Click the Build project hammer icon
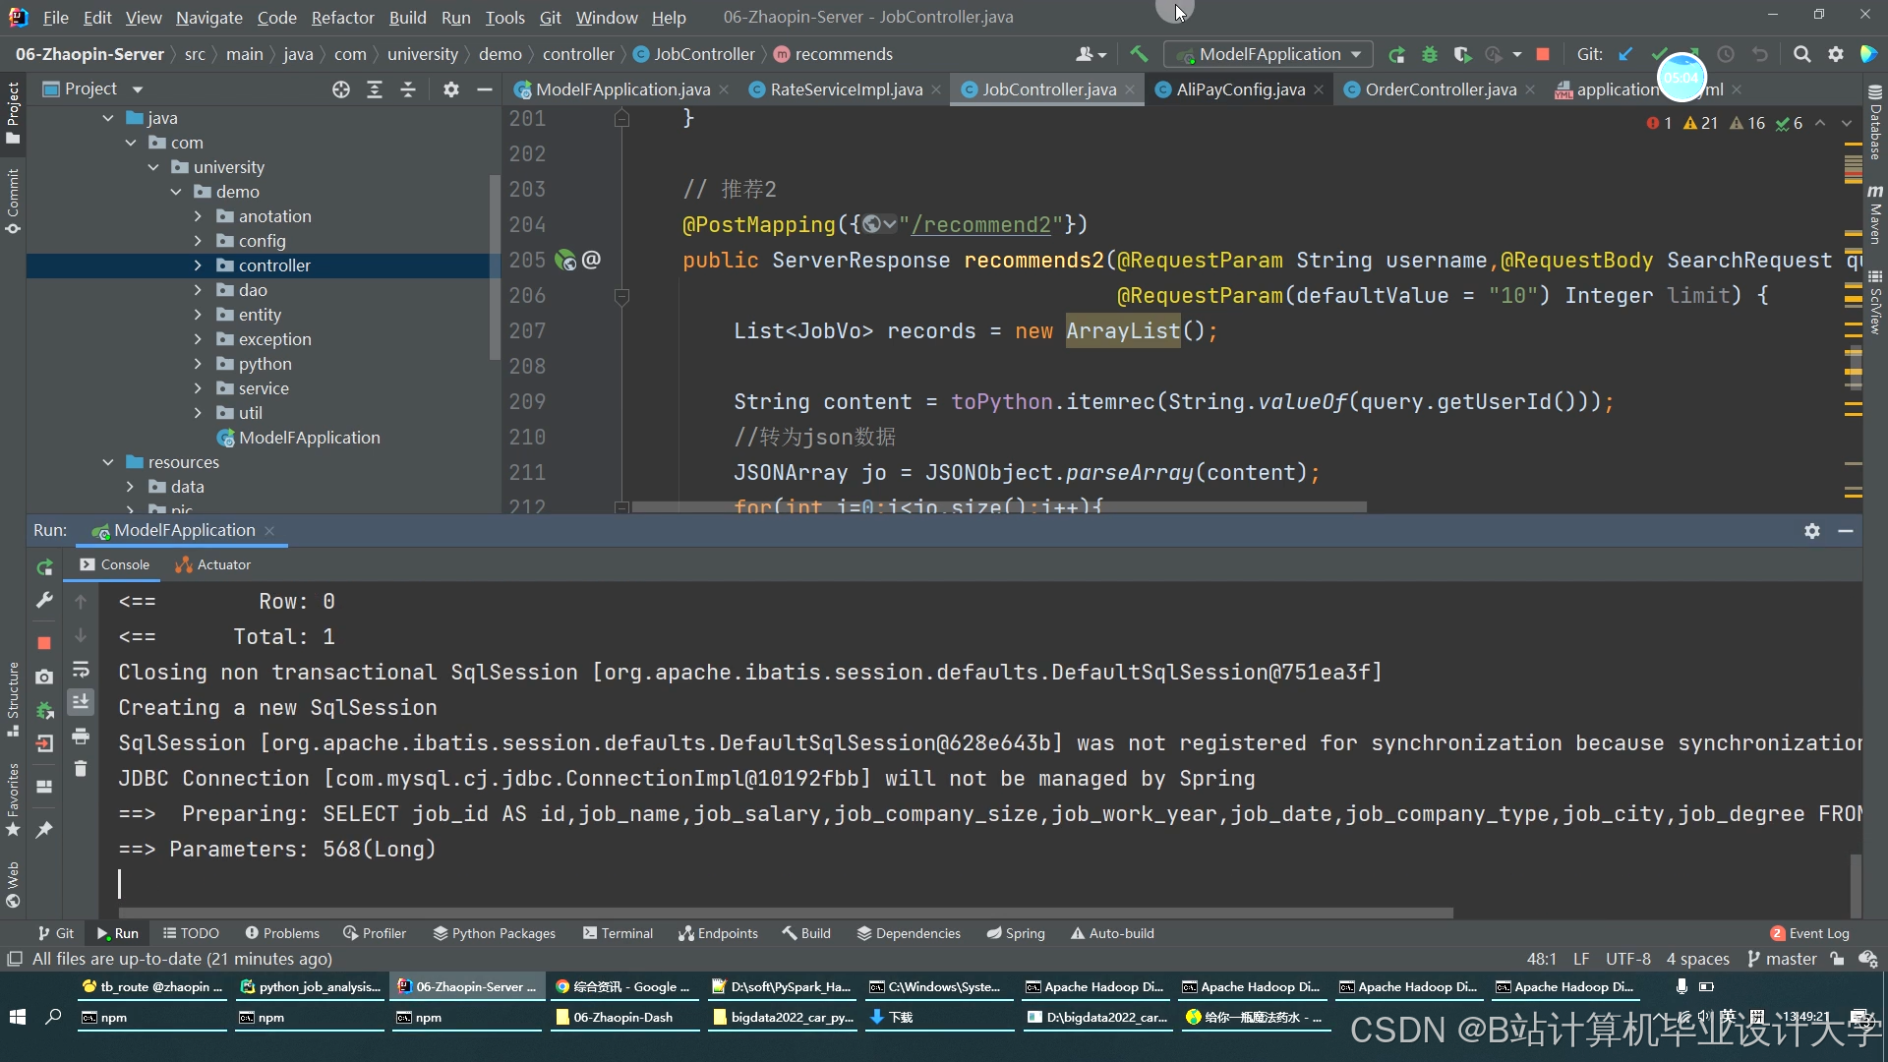The width and height of the screenshot is (1888, 1062). [1139, 54]
